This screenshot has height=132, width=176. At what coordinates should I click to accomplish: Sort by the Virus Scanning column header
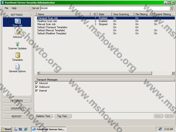123,14
